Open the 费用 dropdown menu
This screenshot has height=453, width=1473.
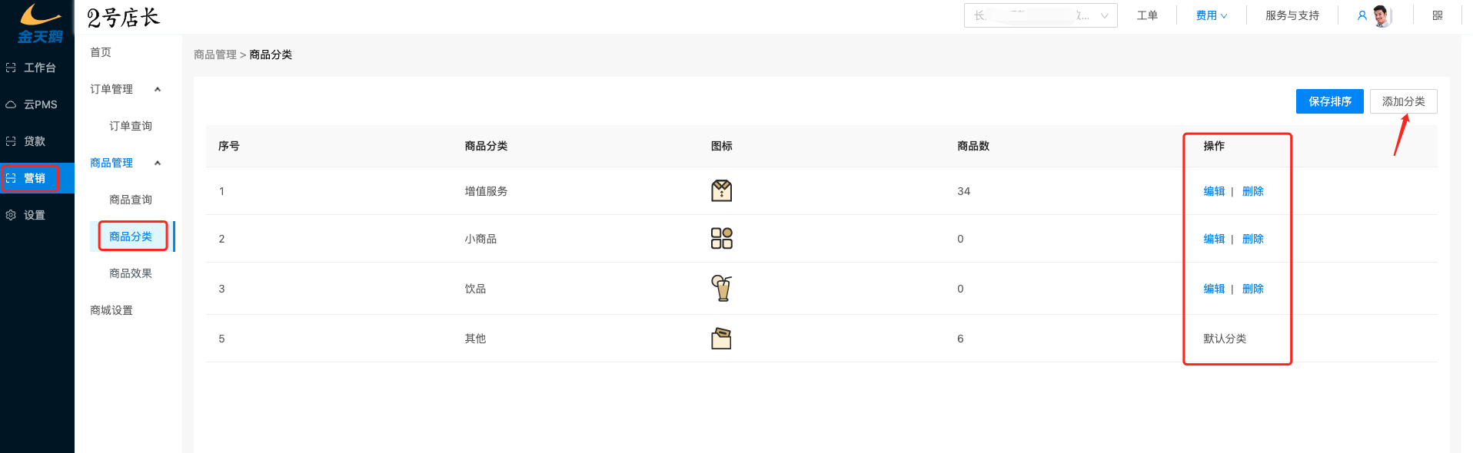(x=1212, y=15)
